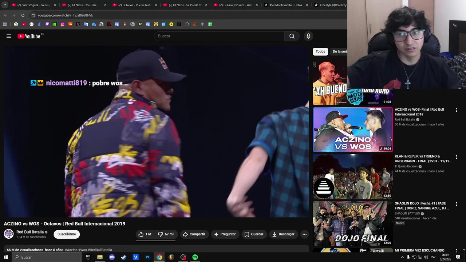Reload the page

pos(23,15)
